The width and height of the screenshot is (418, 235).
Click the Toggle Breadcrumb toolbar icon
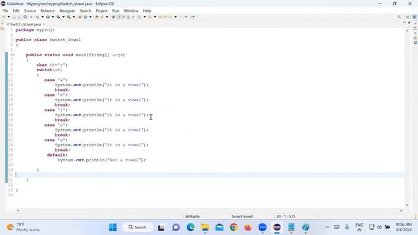click(x=113, y=17)
